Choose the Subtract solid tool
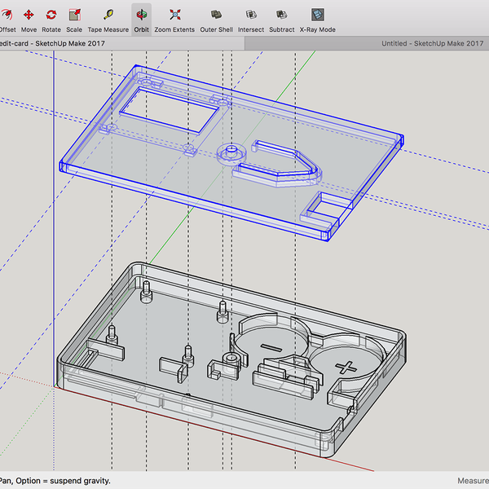This screenshot has width=489, height=489. pos(282,15)
